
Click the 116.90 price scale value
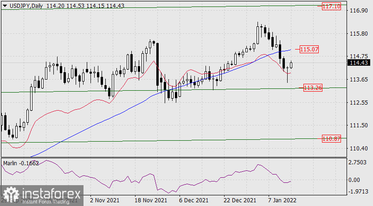point(359,11)
